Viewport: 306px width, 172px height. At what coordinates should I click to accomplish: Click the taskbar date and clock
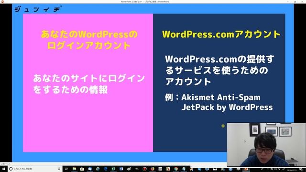[292, 170]
